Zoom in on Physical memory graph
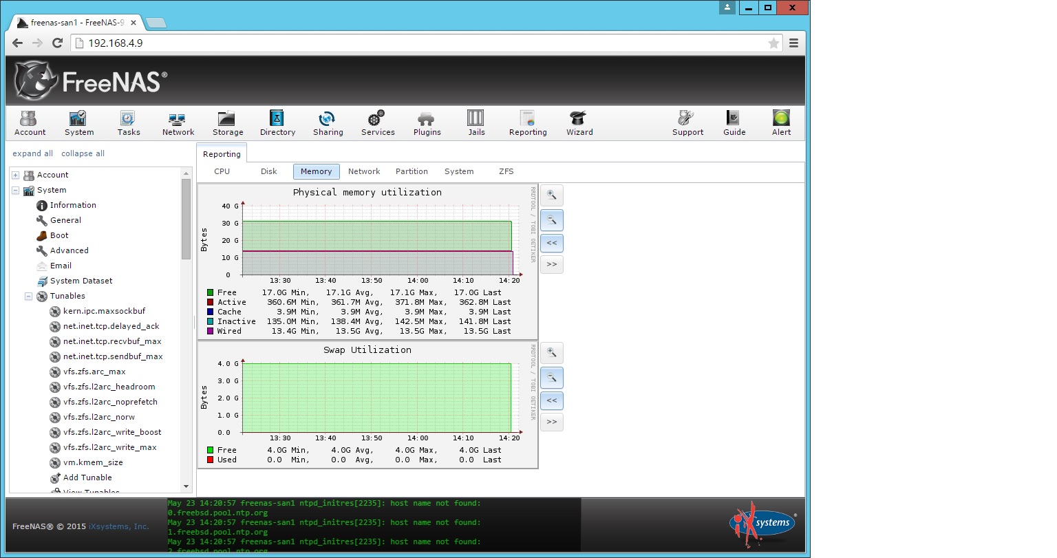1057x558 pixels. [552, 195]
